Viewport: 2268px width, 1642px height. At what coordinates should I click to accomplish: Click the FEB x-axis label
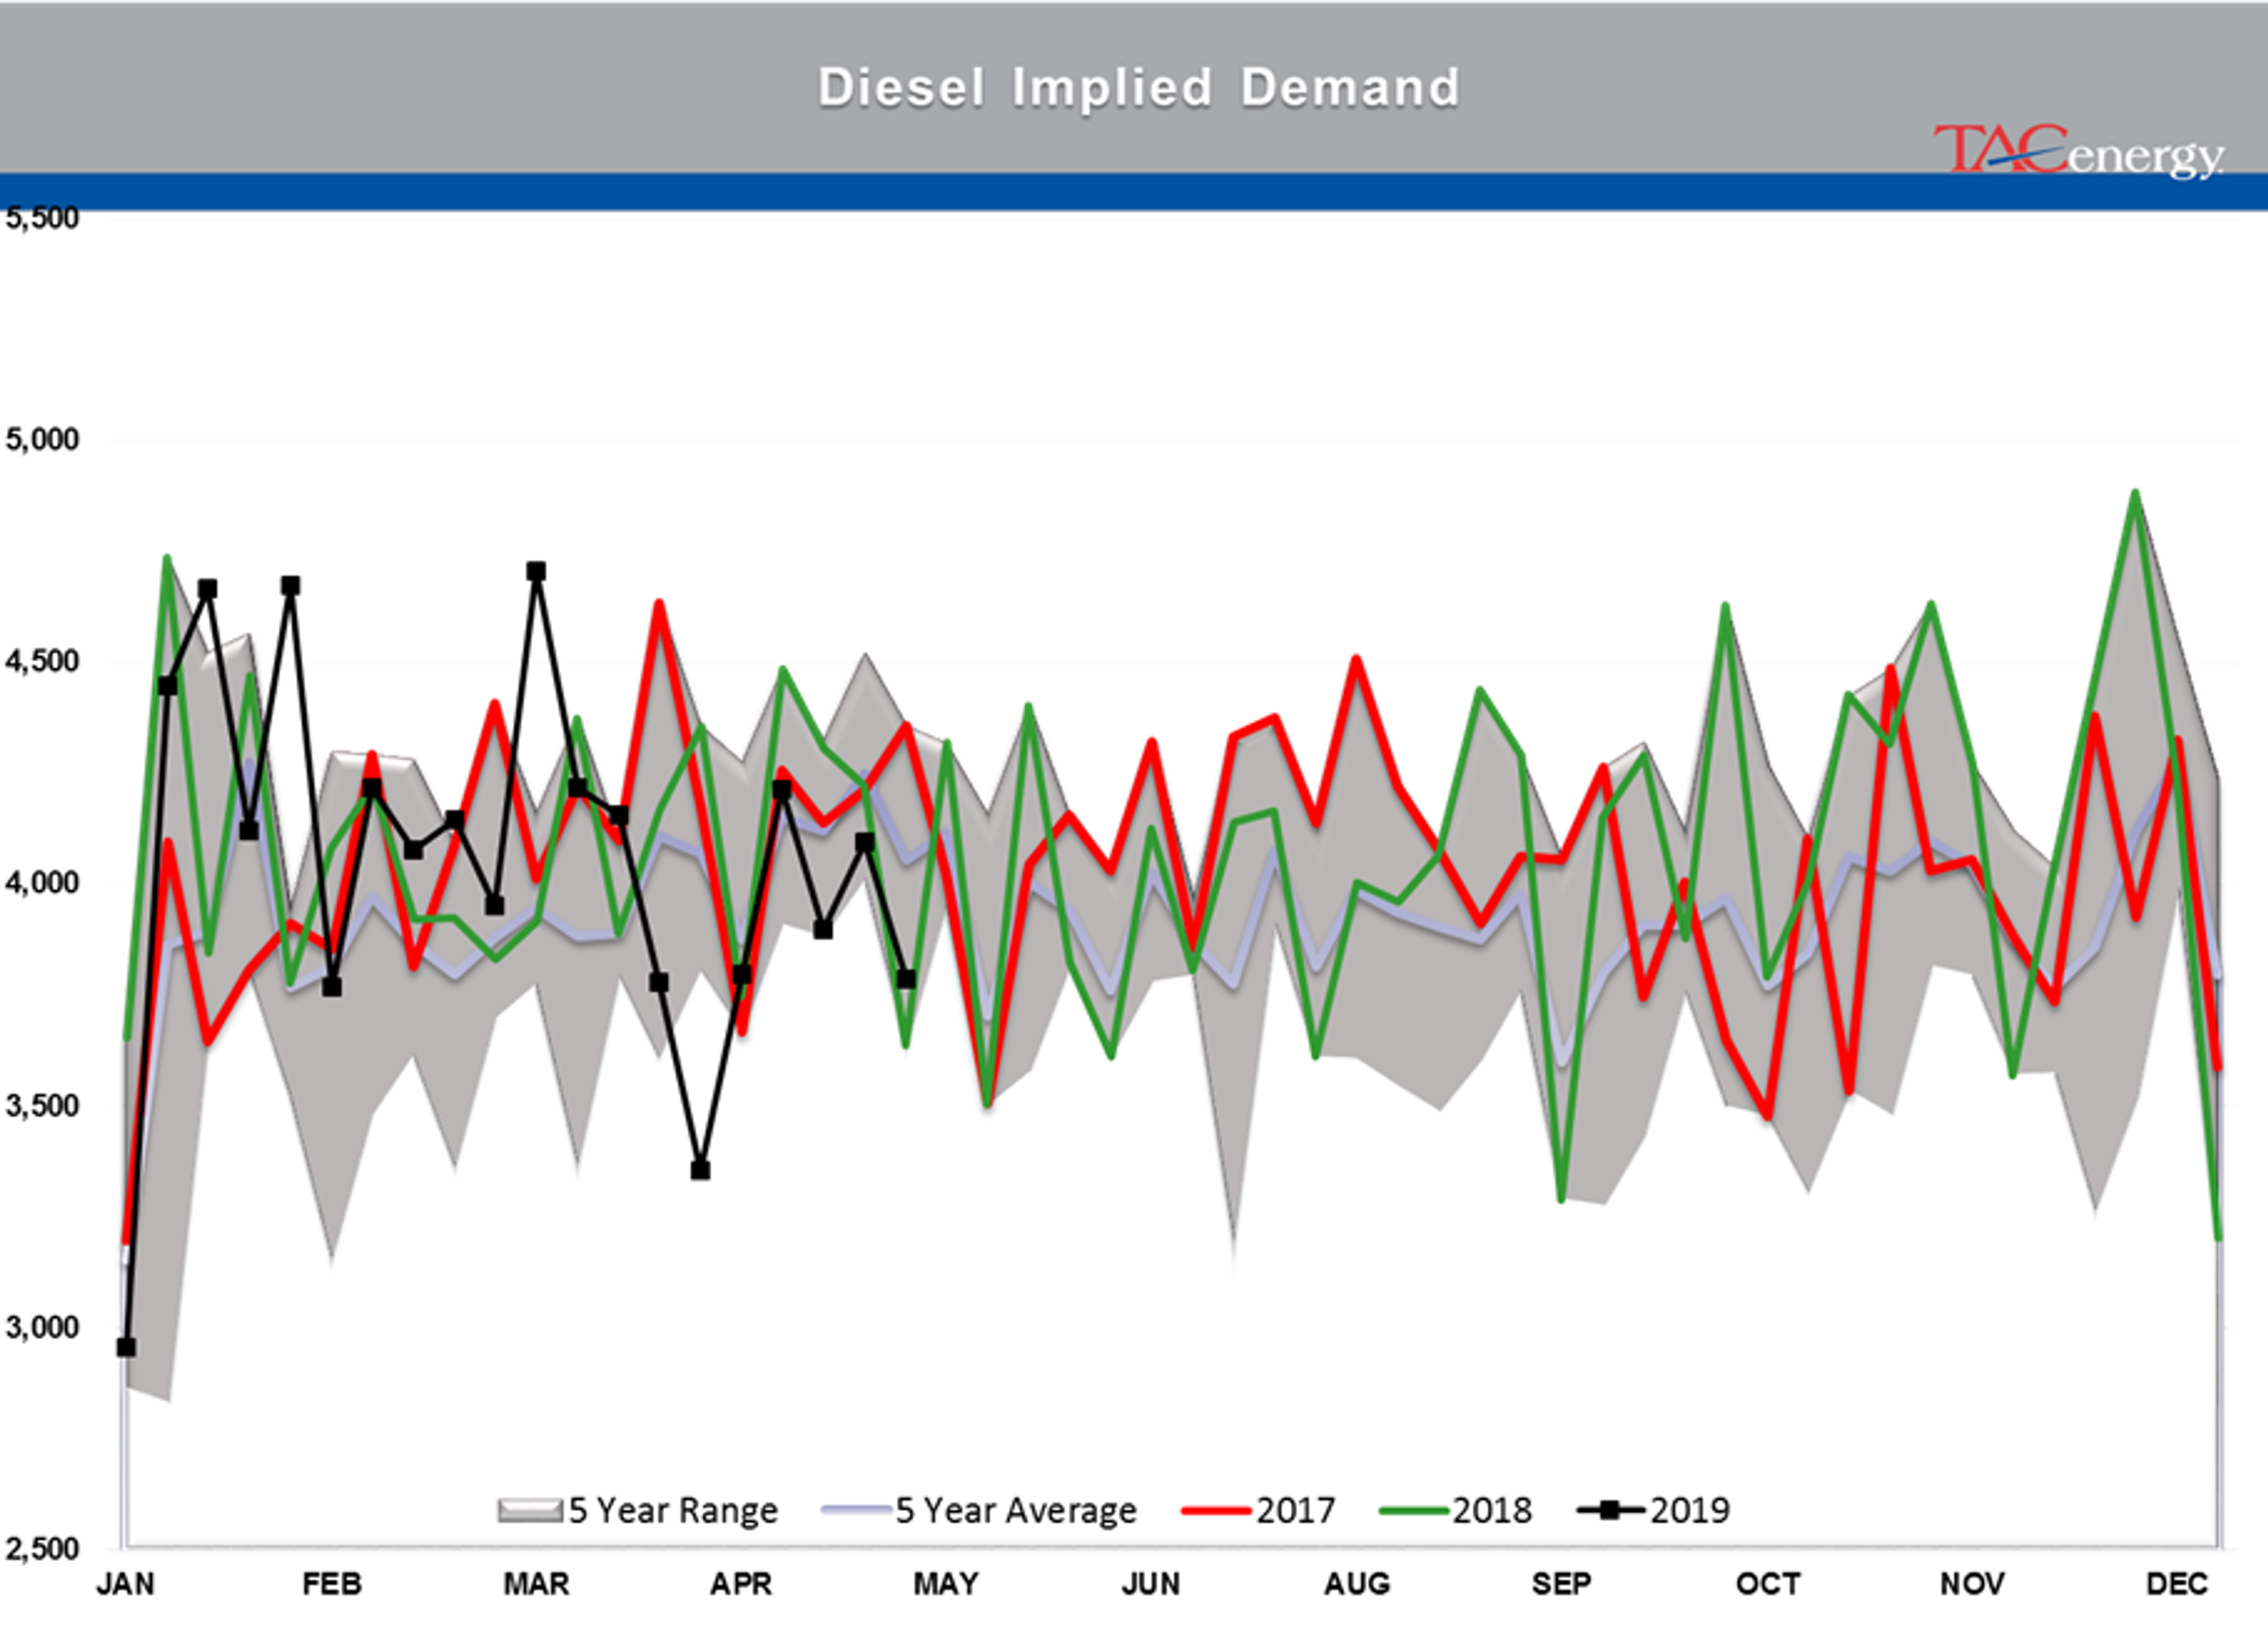(x=331, y=1584)
